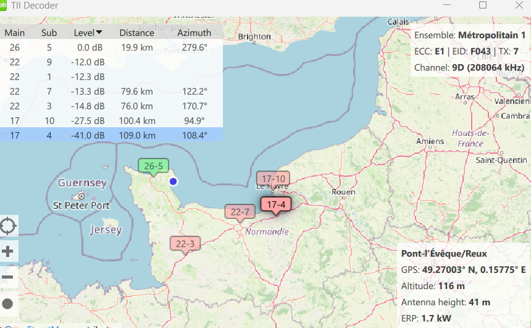Zoom in the map with plus button
The image size is (531, 328).
coord(7,251)
